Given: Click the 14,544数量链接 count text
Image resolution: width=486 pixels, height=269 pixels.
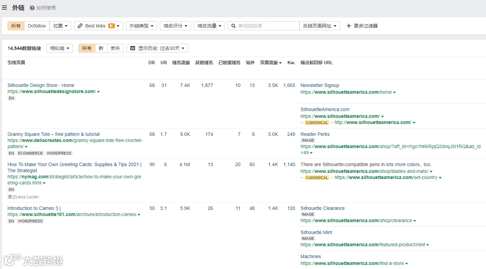Looking at the screenshot, I should pyautogui.click(x=24, y=48).
